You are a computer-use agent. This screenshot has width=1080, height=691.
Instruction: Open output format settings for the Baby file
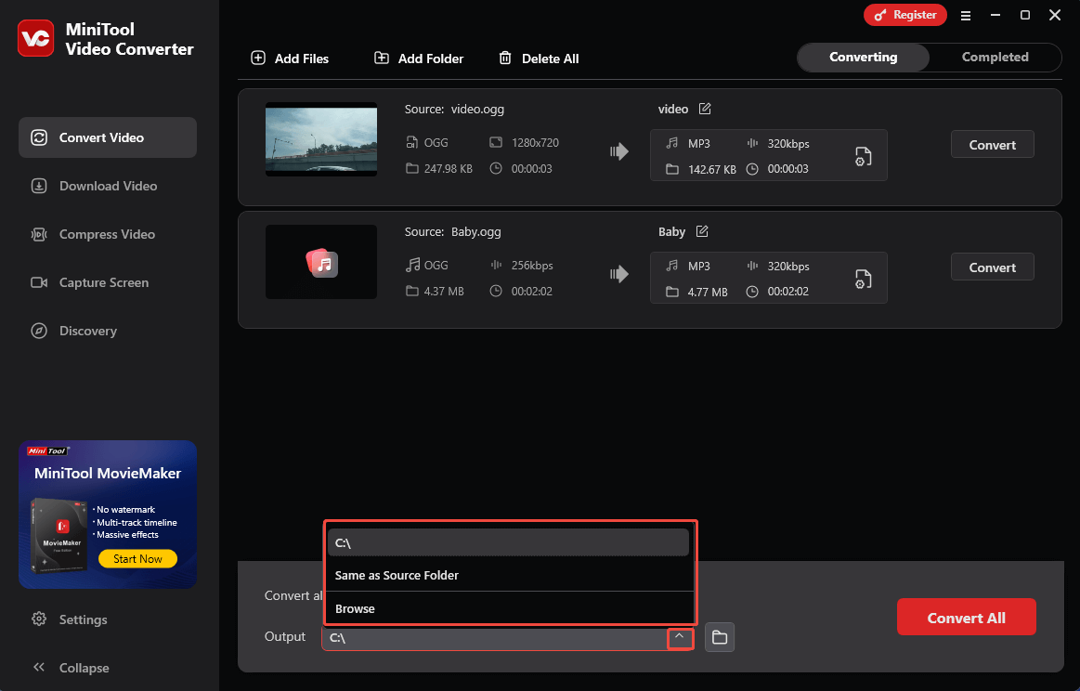[863, 279]
